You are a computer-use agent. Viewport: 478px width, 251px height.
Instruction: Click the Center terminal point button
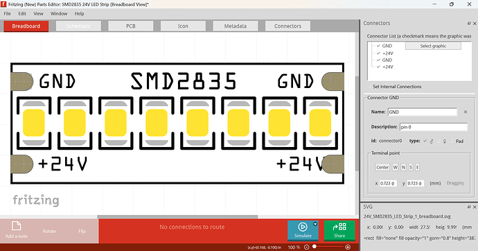click(382, 167)
